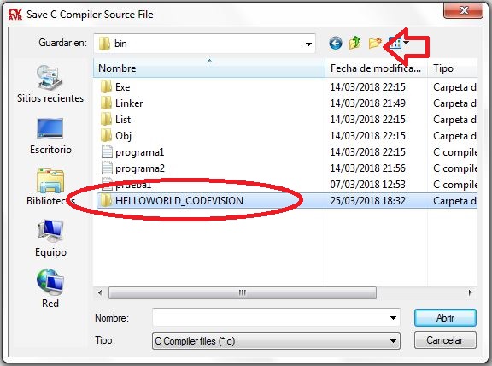
Task: Go back using the blue back arrow
Action: click(x=336, y=44)
